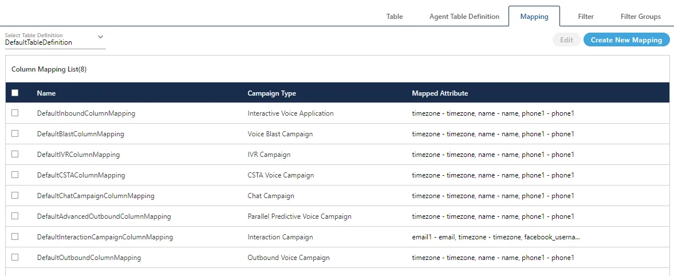Click the DefaultInboundColumnMapping name
674x276 pixels.
coord(86,113)
